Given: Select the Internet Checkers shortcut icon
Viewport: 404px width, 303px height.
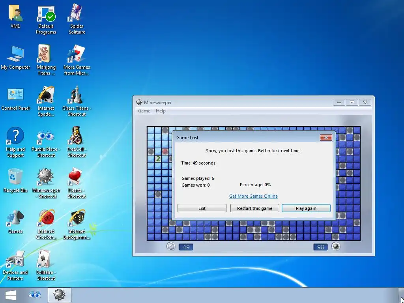Looking at the screenshot, I should (x=46, y=224).
